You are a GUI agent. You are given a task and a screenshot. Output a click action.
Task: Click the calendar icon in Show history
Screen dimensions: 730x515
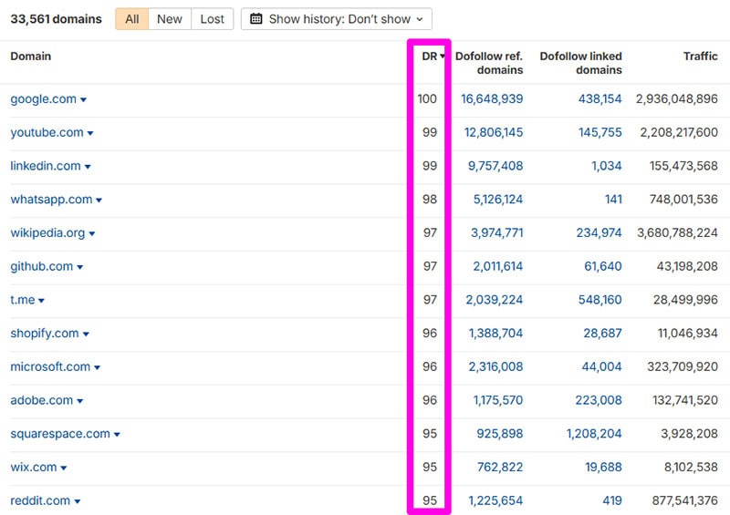pos(256,19)
